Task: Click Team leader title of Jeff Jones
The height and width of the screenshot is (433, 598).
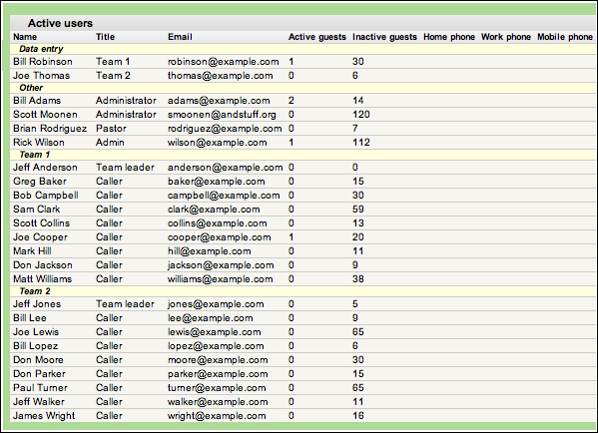Action: click(125, 304)
